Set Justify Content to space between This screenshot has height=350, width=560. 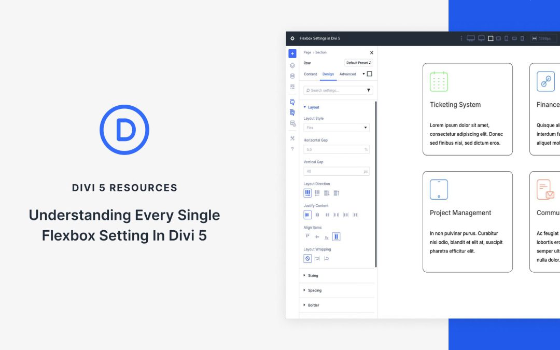coord(336,215)
